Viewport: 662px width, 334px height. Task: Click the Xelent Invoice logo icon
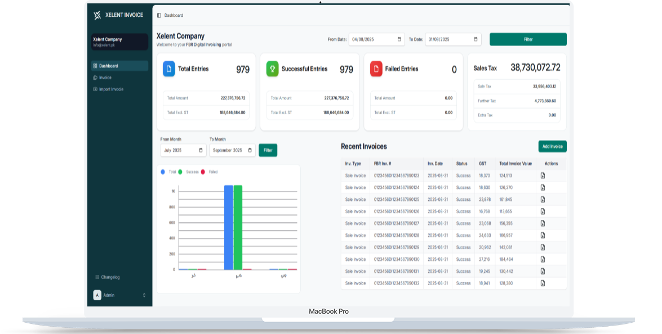point(97,15)
